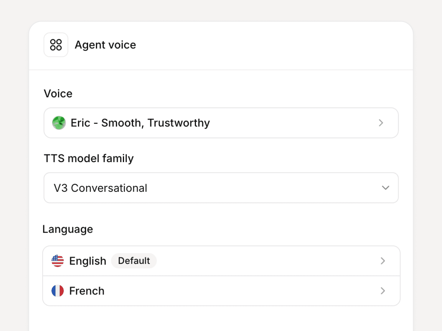
Task: Click the word French in language list
Action: coord(87,291)
